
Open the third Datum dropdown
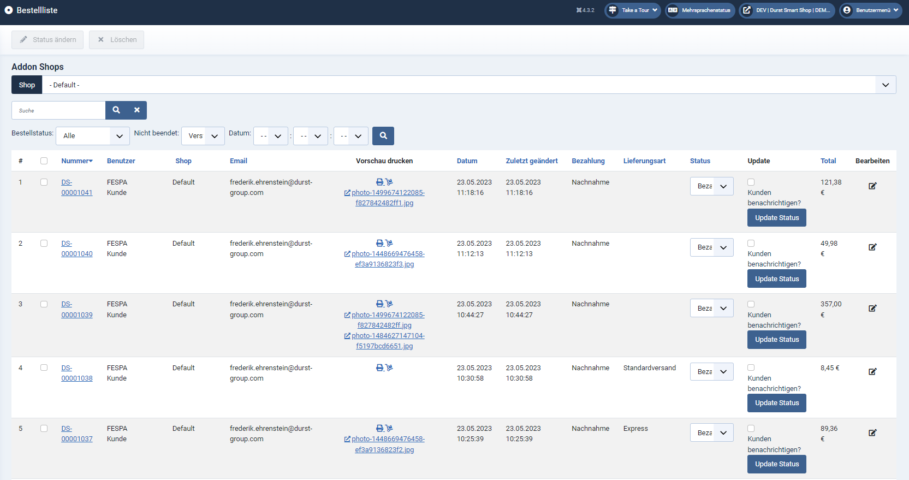click(351, 136)
